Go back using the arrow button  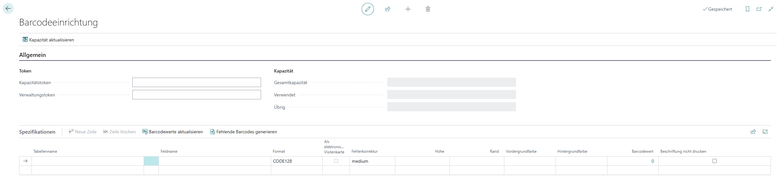pos(8,8)
